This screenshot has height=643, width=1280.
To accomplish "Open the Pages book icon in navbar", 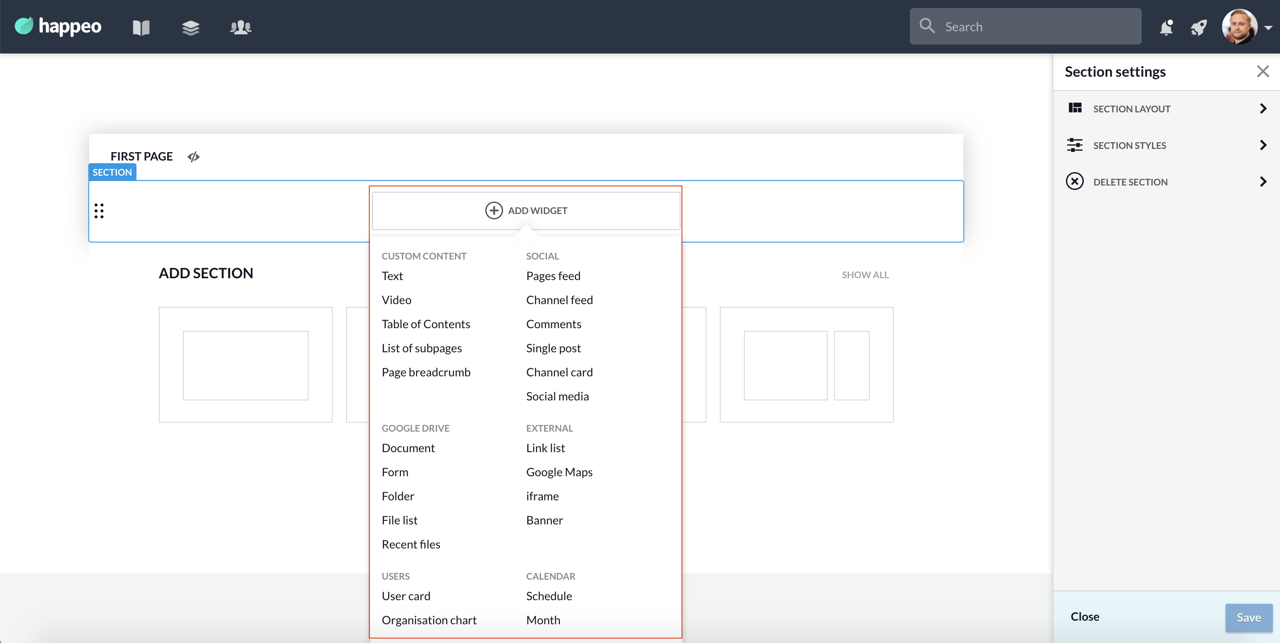I will (141, 27).
